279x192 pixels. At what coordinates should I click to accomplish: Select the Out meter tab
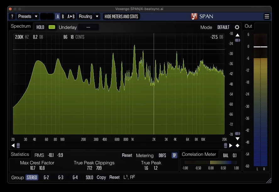(x=248, y=26)
